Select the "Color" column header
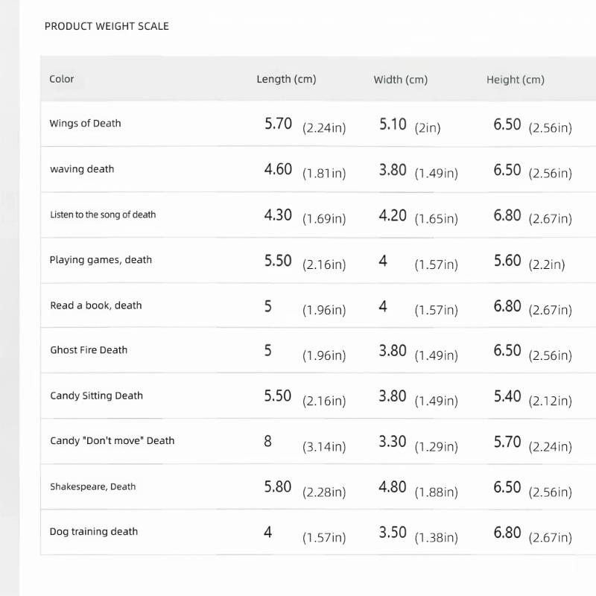The height and width of the screenshot is (596, 596). [x=62, y=79]
